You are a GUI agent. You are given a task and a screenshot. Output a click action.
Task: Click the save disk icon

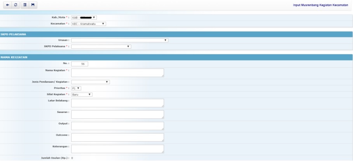pyautogui.click(x=33, y=5)
